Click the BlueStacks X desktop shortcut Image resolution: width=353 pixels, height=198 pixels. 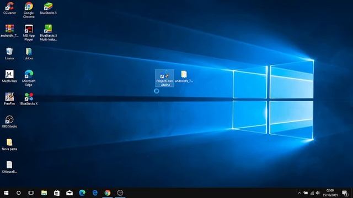coord(29,99)
